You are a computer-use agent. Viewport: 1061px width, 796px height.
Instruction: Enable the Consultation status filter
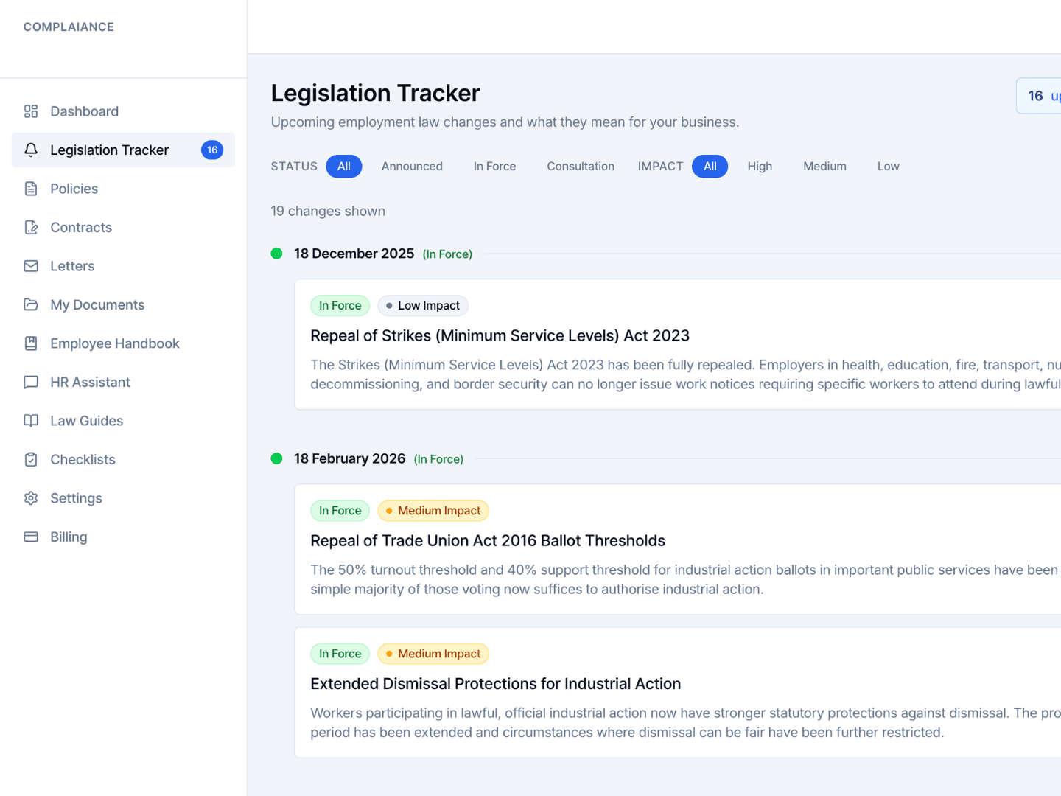[581, 166]
